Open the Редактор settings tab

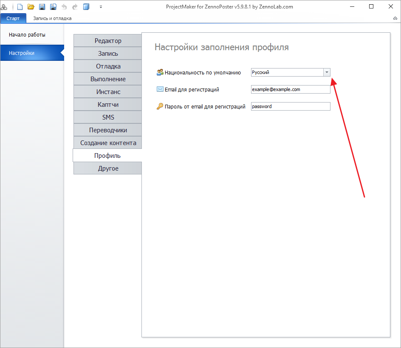[x=107, y=41]
